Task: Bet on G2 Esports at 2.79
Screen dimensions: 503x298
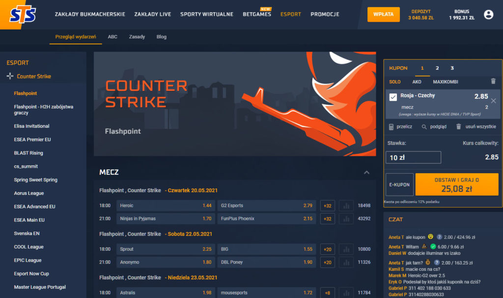Action: tap(267, 206)
